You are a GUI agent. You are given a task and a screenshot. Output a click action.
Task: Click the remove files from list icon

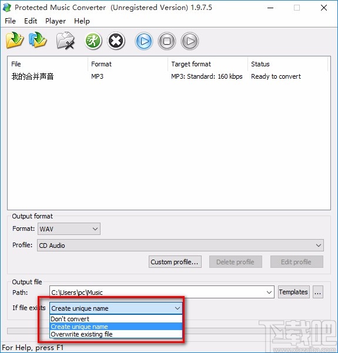(x=65, y=41)
